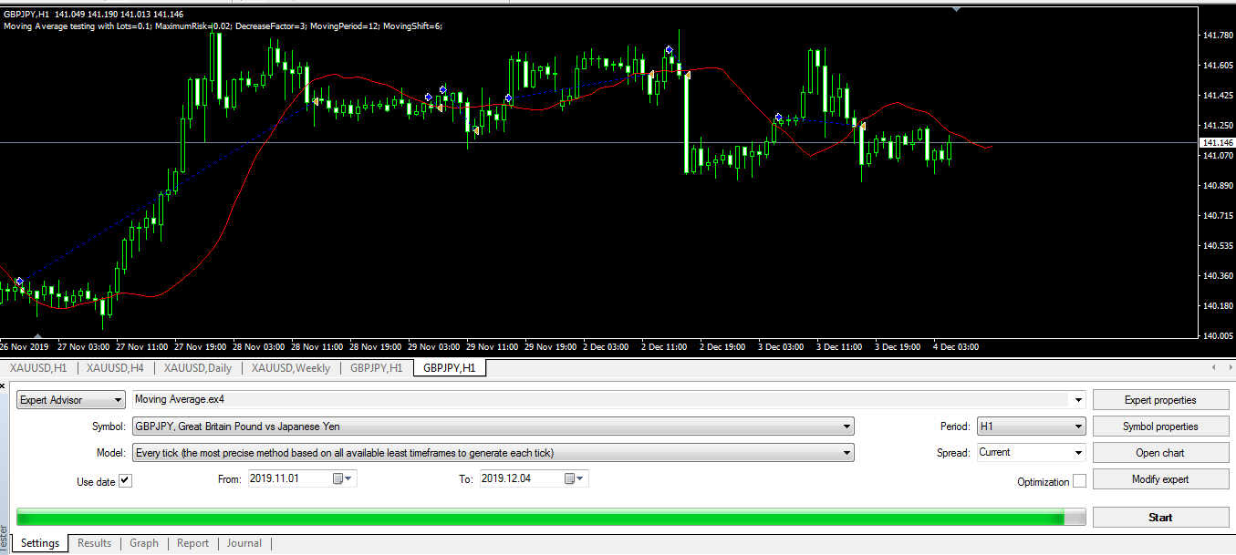Close the Strategy Tester panel
Viewport: 1236px width, 555px height.
tap(4, 384)
